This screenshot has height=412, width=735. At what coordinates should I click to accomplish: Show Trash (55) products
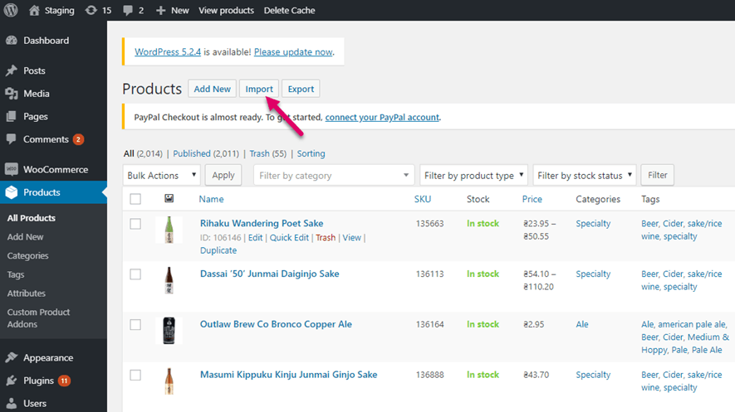coord(267,153)
